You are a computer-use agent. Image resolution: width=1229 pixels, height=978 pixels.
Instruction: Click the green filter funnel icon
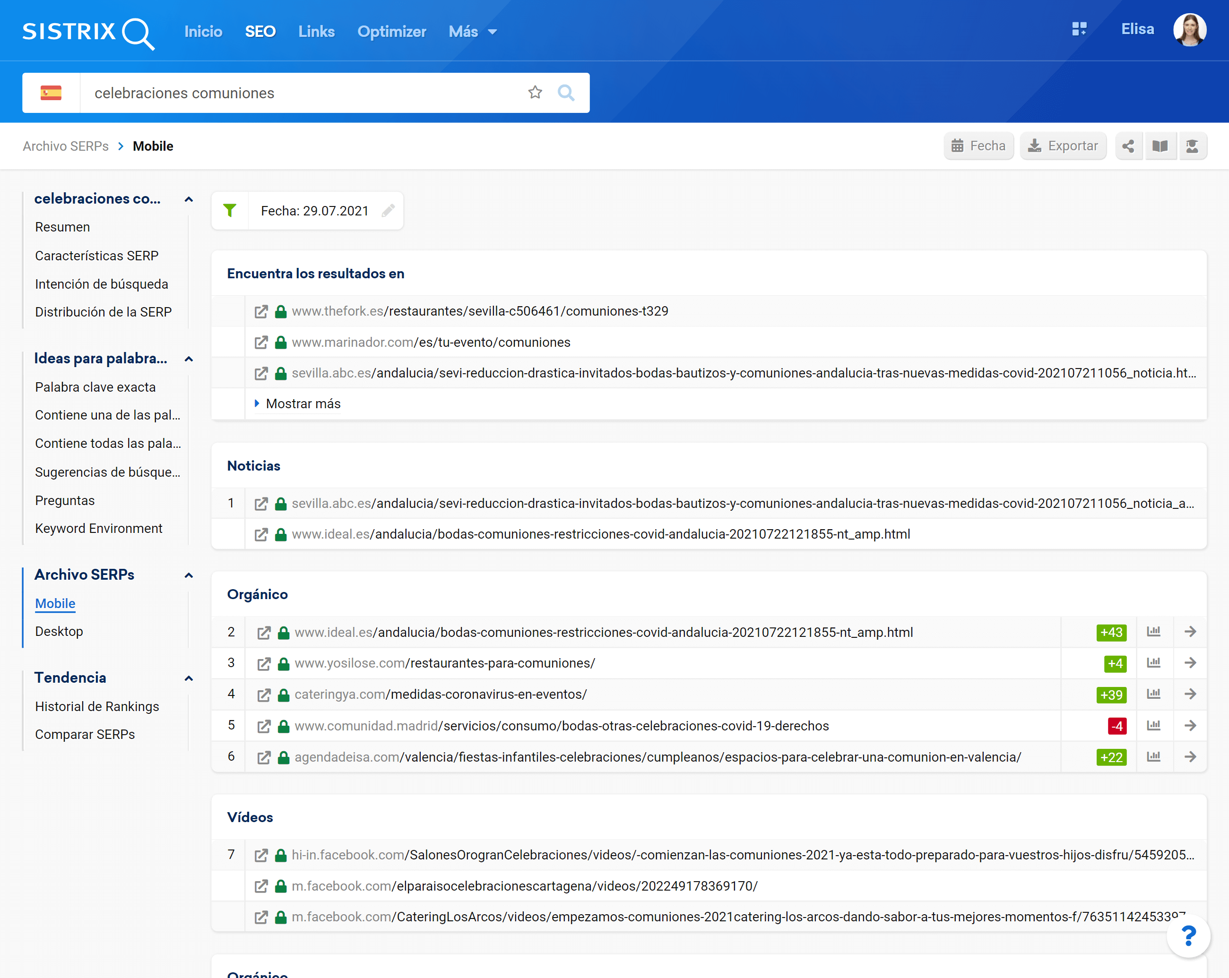coord(230,211)
